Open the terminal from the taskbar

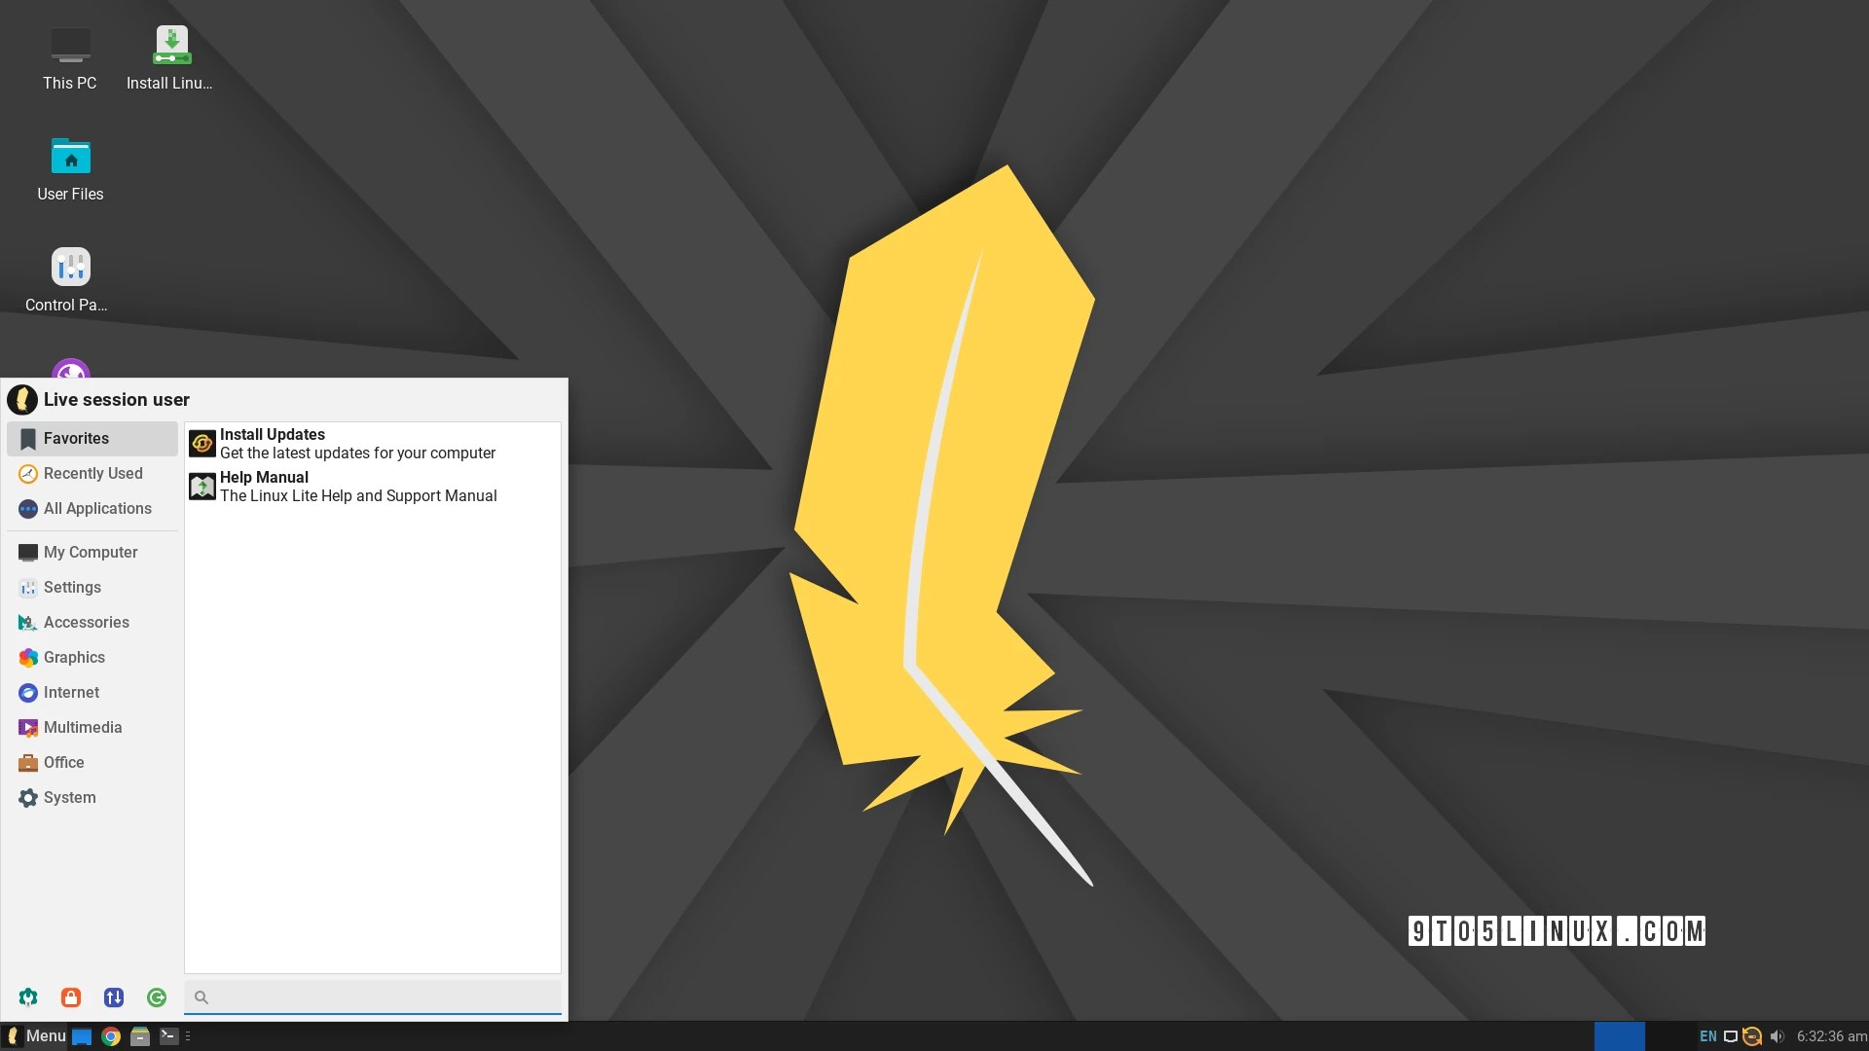(x=168, y=1036)
